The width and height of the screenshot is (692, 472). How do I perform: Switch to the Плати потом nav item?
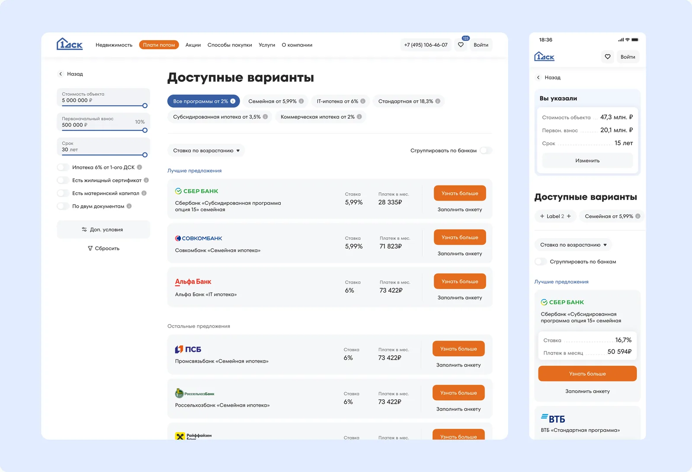[159, 45]
